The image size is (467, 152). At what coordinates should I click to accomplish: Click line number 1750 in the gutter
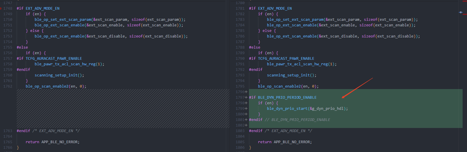click(x=8, y=20)
